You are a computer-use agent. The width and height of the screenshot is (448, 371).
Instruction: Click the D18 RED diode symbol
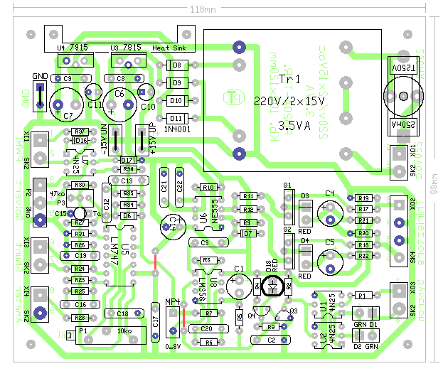pyautogui.click(x=274, y=286)
